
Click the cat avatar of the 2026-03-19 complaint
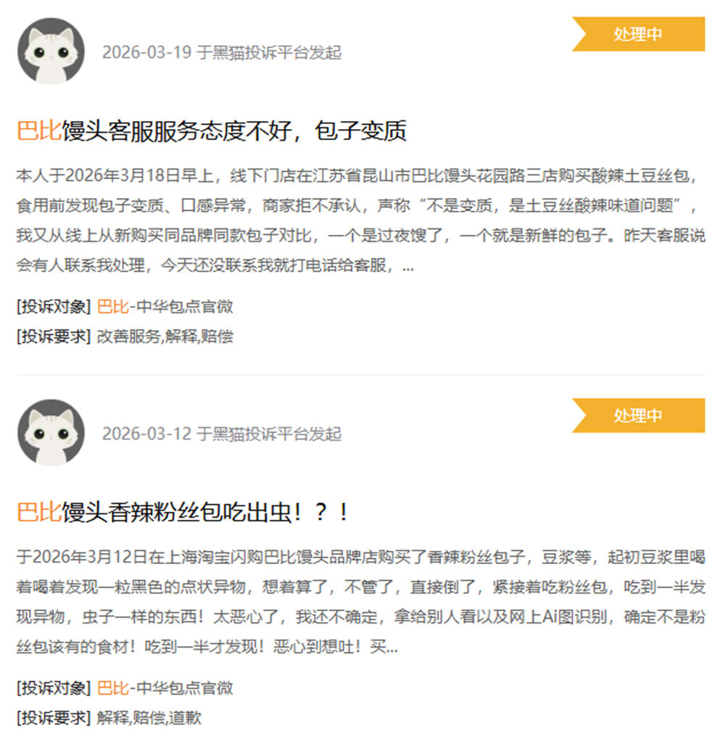point(51,51)
